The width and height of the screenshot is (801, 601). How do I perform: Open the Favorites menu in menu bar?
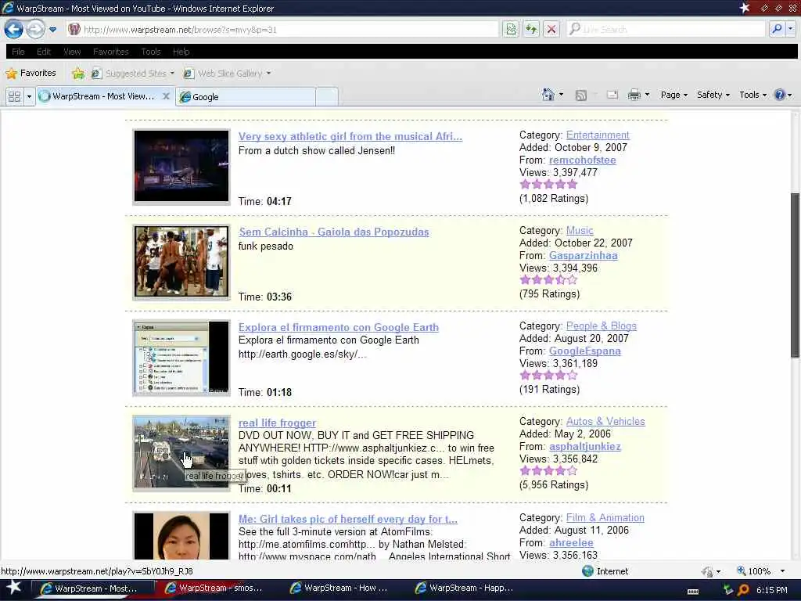coord(111,52)
